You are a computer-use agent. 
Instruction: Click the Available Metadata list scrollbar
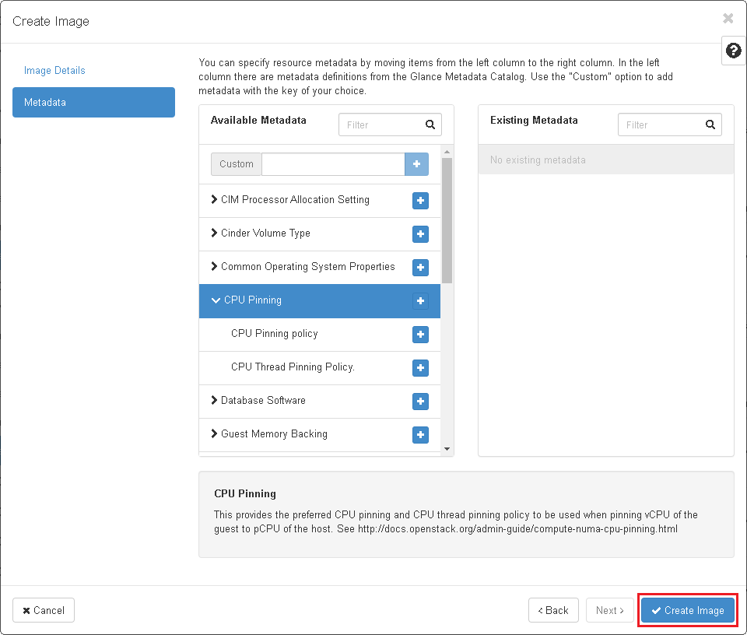(x=447, y=218)
